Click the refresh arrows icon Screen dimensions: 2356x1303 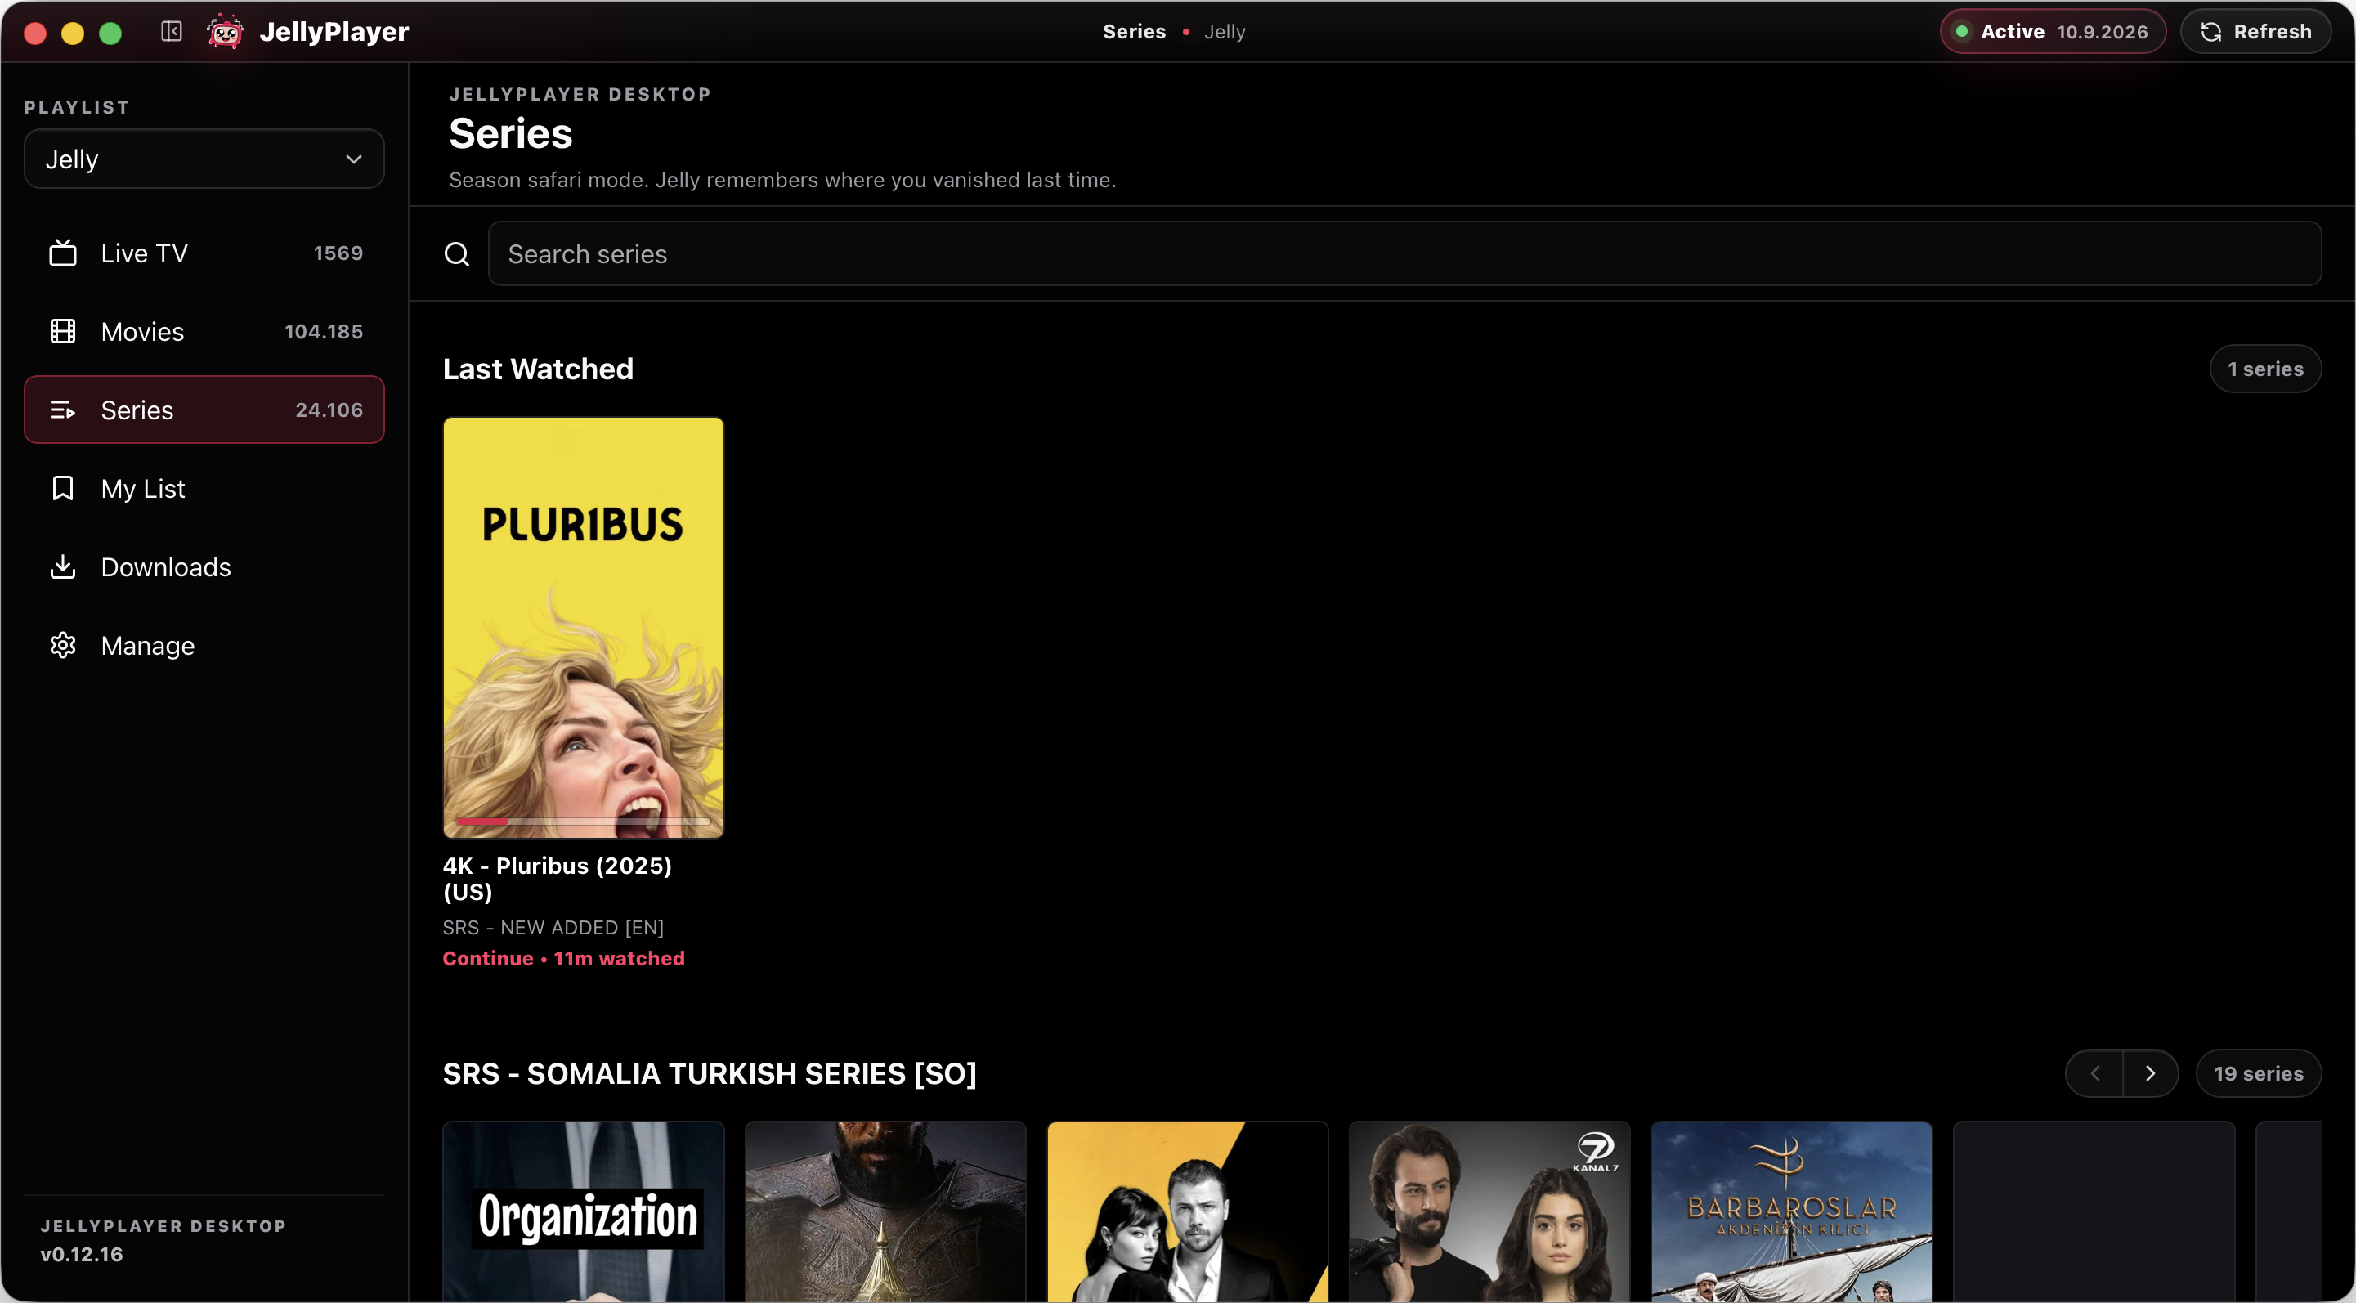pyautogui.click(x=2210, y=32)
